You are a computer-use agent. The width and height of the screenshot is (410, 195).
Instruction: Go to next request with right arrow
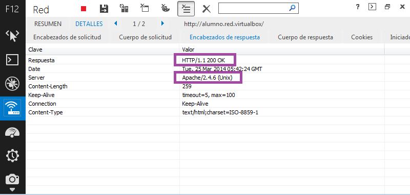click(162, 23)
